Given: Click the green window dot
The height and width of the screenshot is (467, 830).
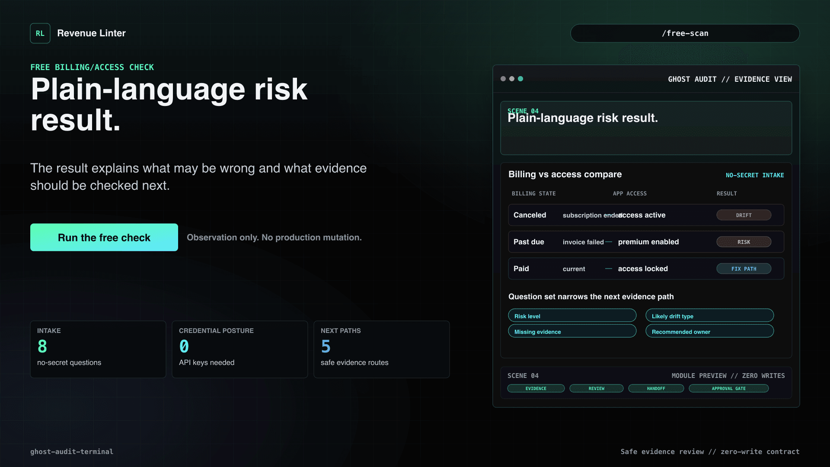Looking at the screenshot, I should click(x=520, y=79).
